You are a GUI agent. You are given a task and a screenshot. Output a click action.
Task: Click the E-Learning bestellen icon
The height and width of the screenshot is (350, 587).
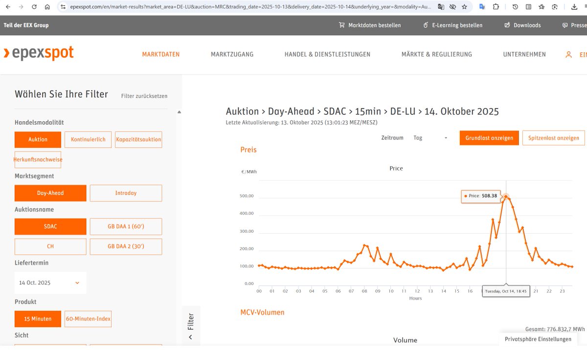pos(426,25)
